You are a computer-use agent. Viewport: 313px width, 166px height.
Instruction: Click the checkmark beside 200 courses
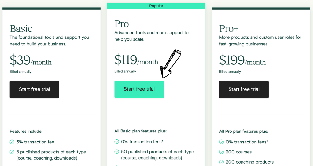pos(222,152)
